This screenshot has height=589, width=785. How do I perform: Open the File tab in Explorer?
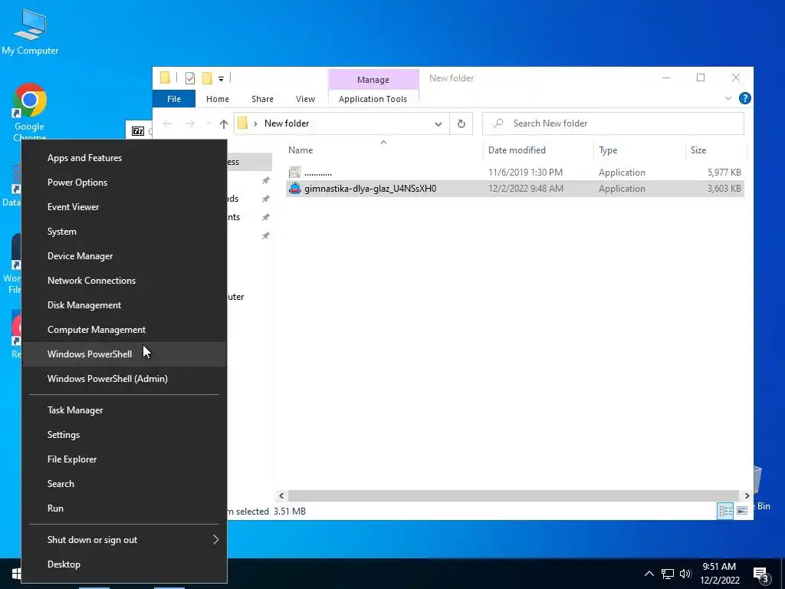click(x=174, y=99)
